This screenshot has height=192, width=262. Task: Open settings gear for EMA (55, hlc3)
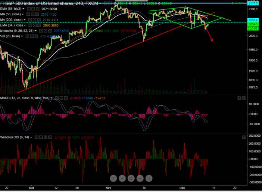point(33,9)
